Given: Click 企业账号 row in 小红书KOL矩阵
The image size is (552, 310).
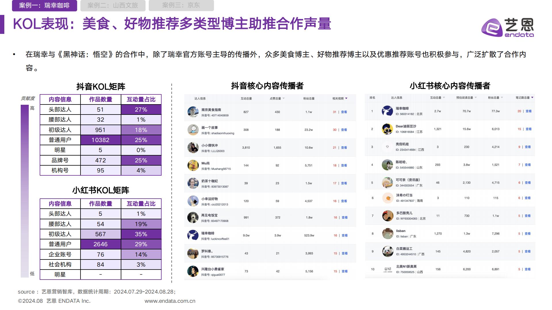Looking at the screenshot, I should pyautogui.click(x=101, y=254).
